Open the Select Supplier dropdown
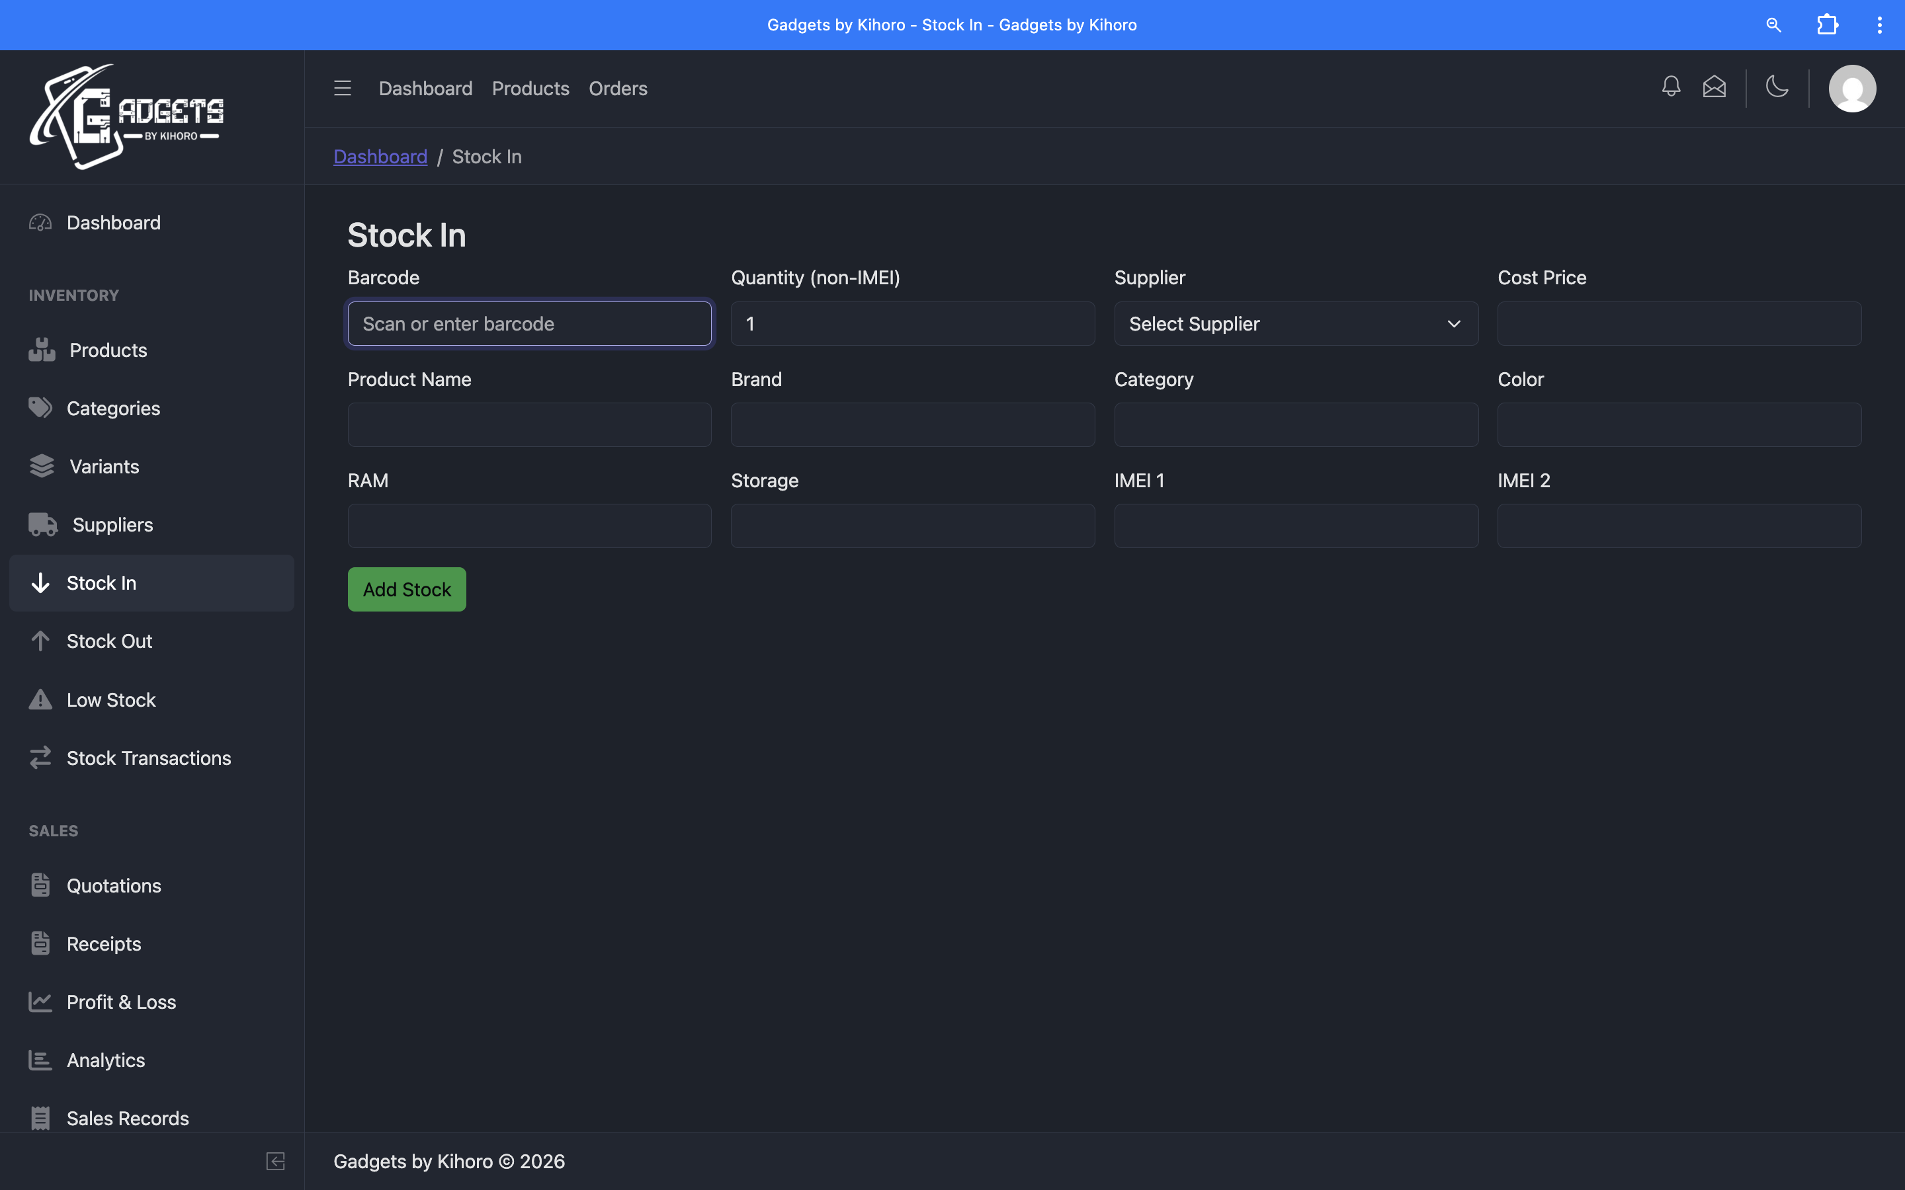This screenshot has height=1190, width=1905. point(1294,323)
